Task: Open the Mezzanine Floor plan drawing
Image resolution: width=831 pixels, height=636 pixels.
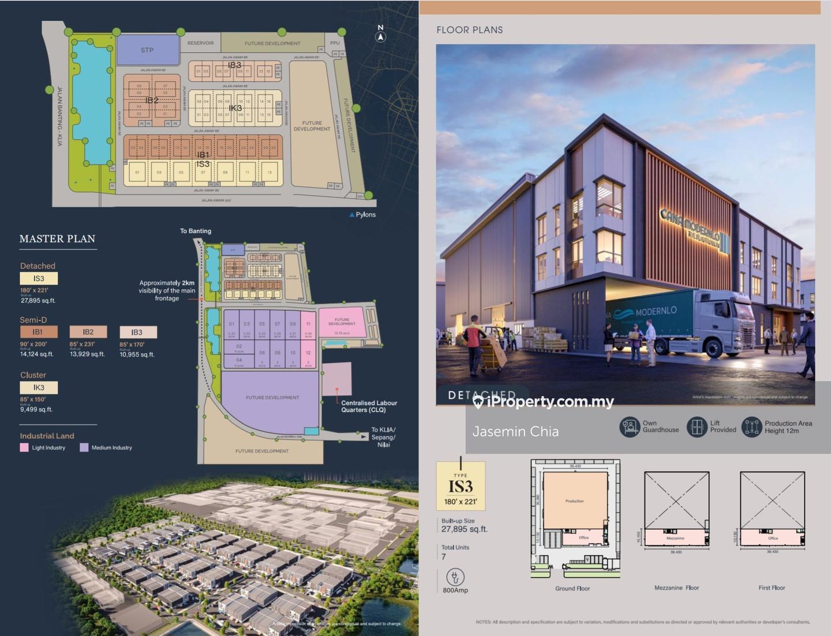Action: (x=676, y=509)
